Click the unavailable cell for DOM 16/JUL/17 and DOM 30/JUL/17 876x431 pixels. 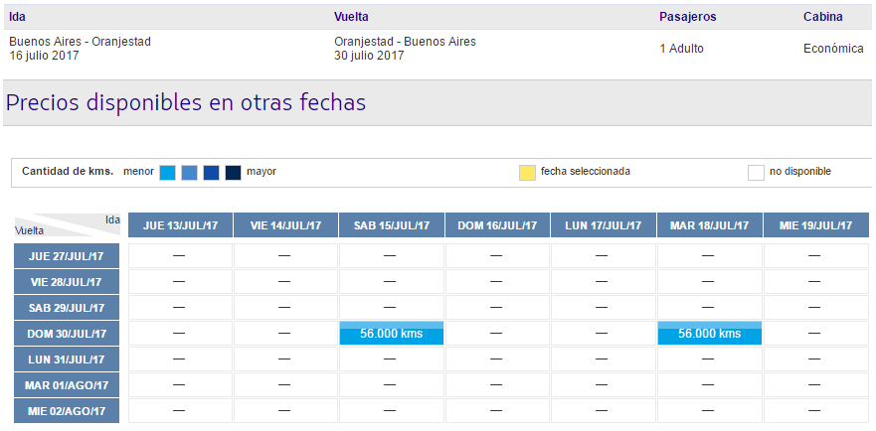point(497,334)
